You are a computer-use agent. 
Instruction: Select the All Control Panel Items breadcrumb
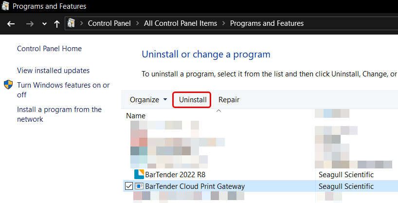[181, 23]
